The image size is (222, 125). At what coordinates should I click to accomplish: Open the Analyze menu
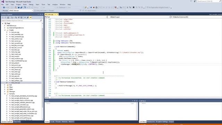click(55, 5)
